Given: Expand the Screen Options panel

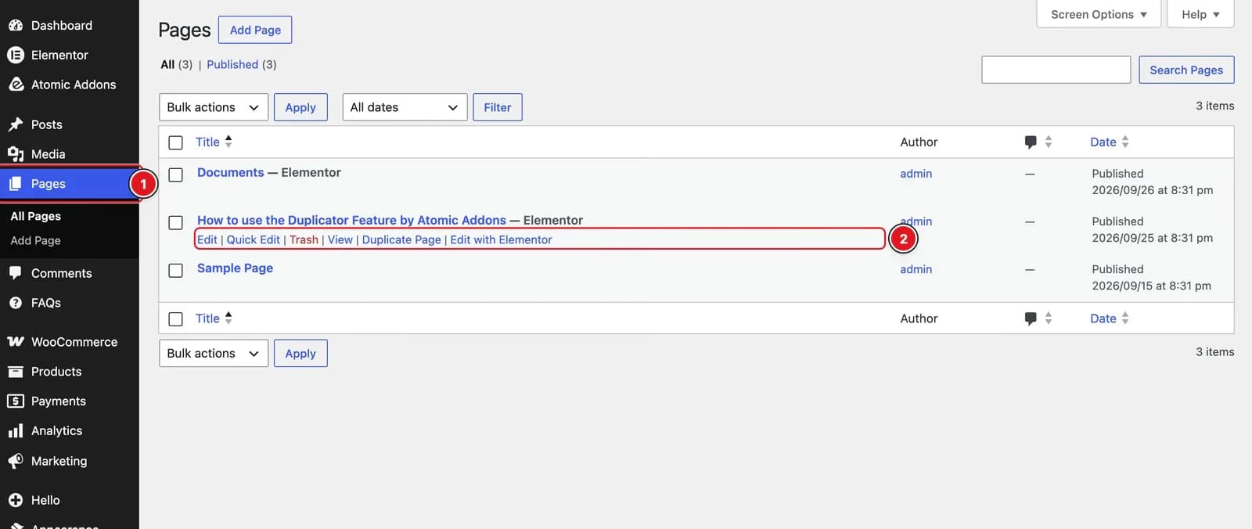Looking at the screenshot, I should click(x=1099, y=14).
